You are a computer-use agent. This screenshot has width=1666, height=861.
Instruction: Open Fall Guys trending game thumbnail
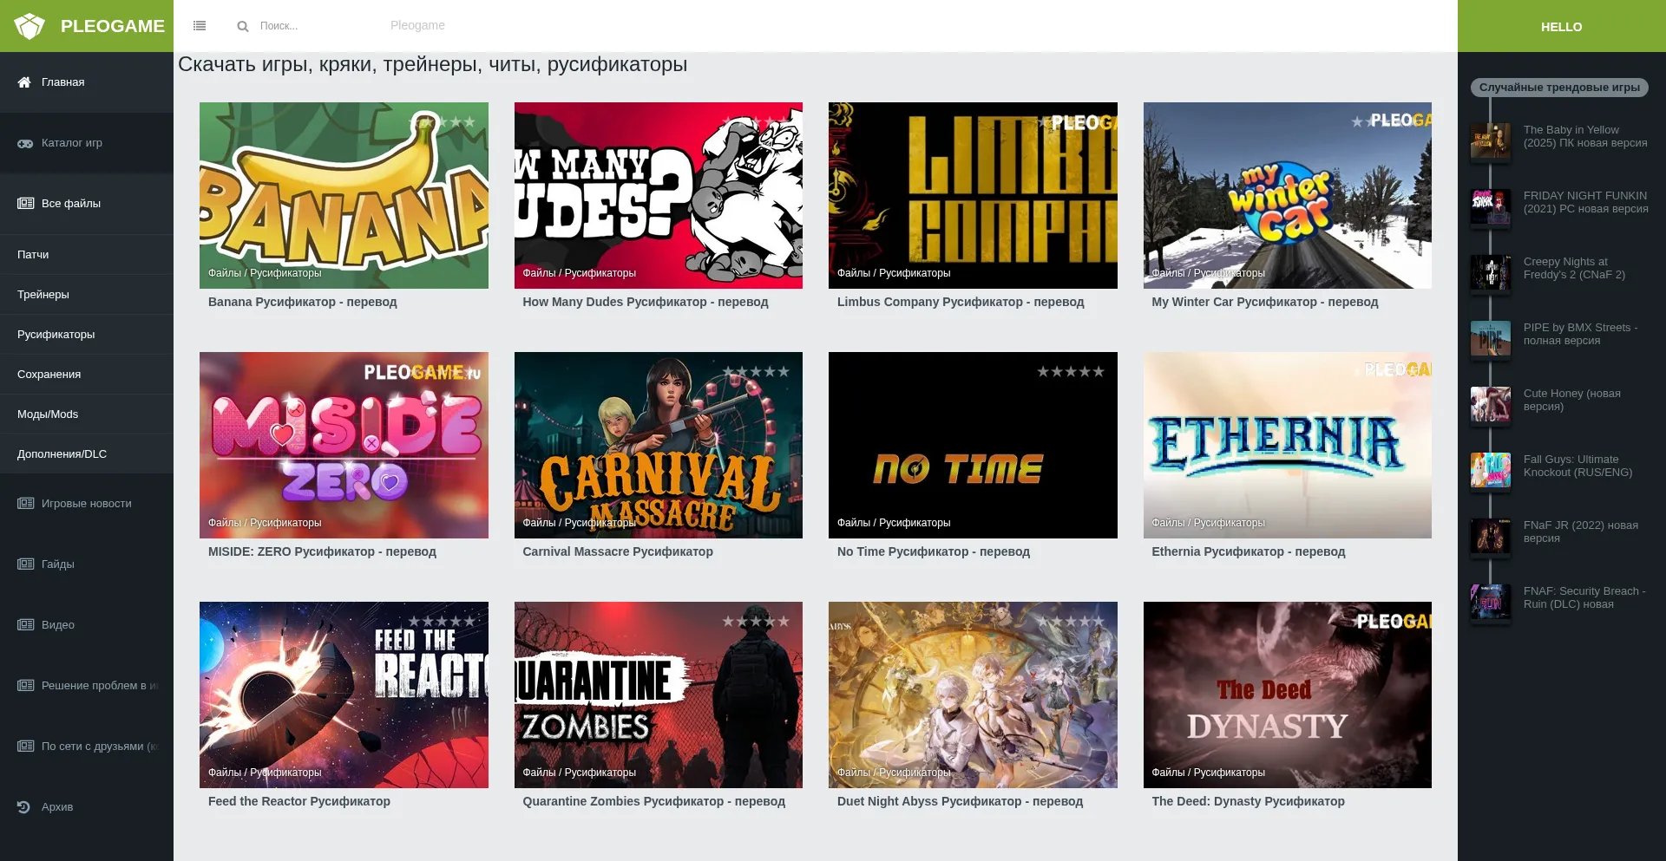point(1490,470)
